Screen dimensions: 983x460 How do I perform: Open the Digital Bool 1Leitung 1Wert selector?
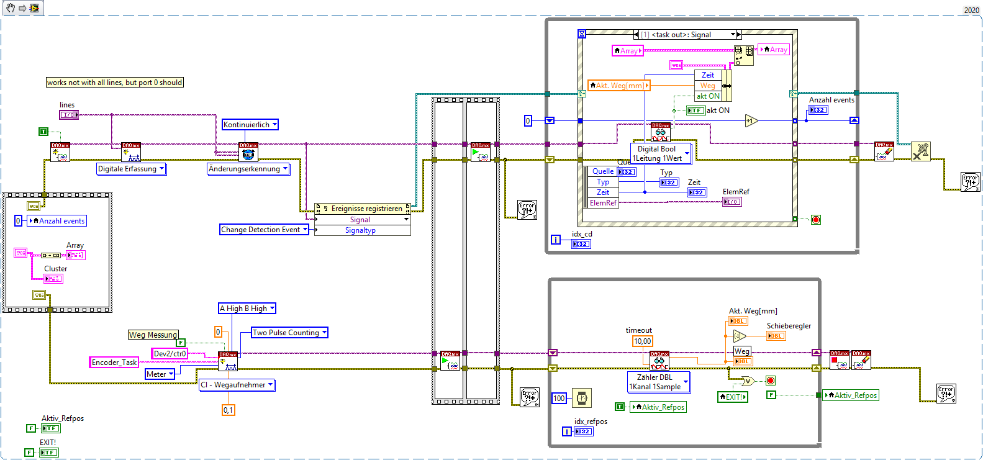(x=661, y=153)
